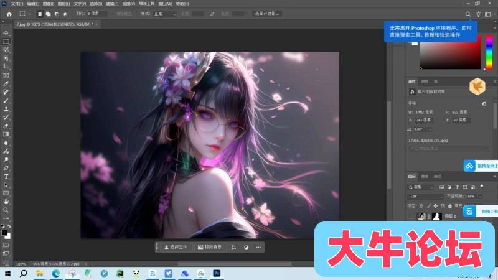The height and width of the screenshot is (280, 498).
Task: Select the History Brush tool
Action: 6,118
